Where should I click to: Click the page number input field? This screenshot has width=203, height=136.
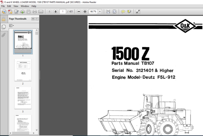(x=63, y=12)
